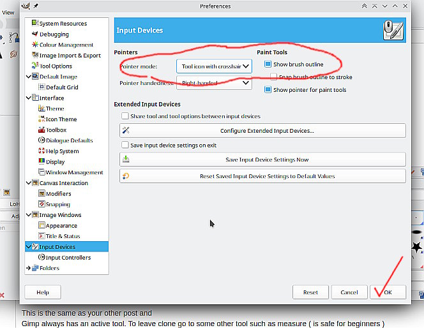Click Title & Status icon
The image size is (424, 328).
point(42,236)
